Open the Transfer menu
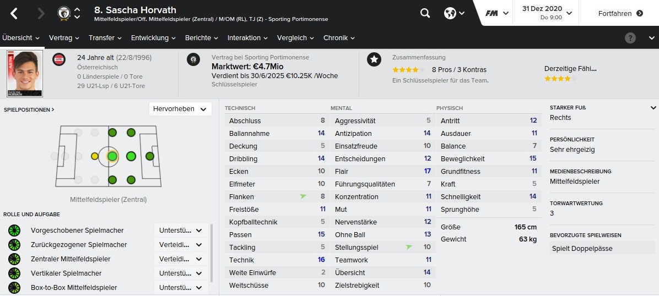The height and width of the screenshot is (296, 659). pos(105,38)
